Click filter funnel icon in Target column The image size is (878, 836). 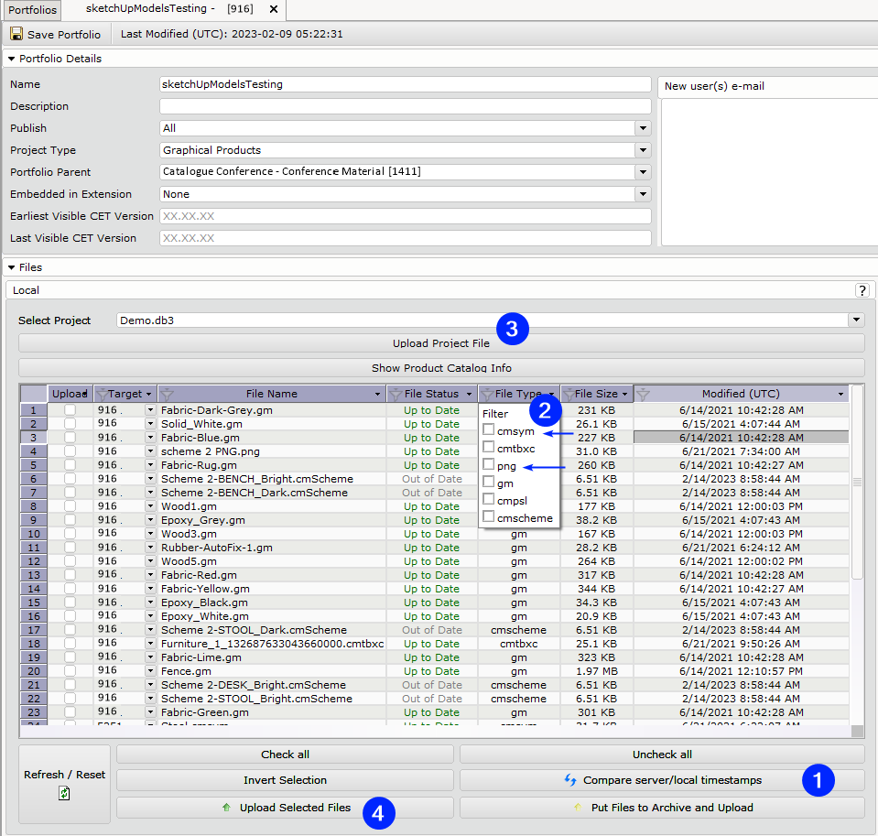point(102,395)
